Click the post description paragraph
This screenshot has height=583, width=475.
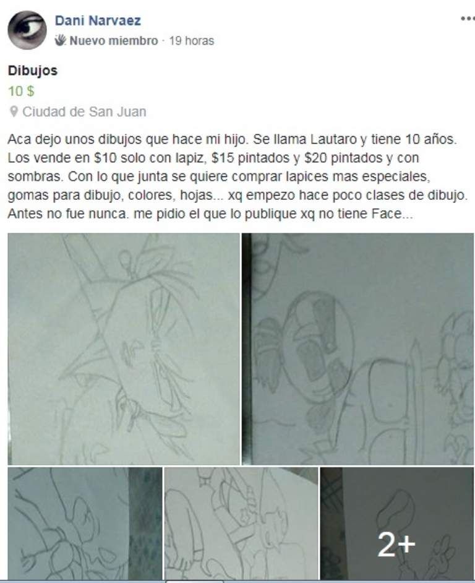click(x=237, y=176)
